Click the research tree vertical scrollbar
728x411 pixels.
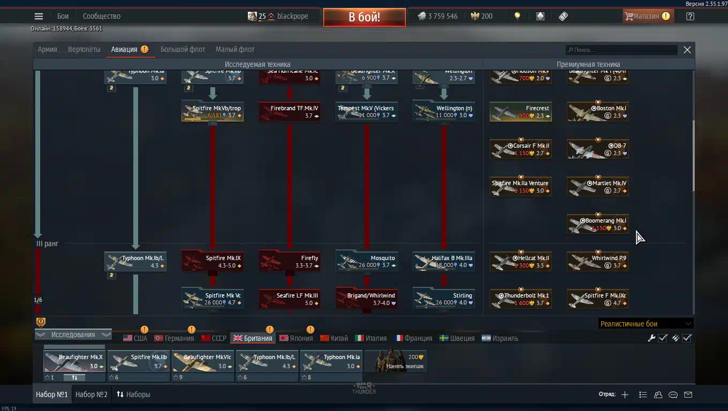[694, 155]
